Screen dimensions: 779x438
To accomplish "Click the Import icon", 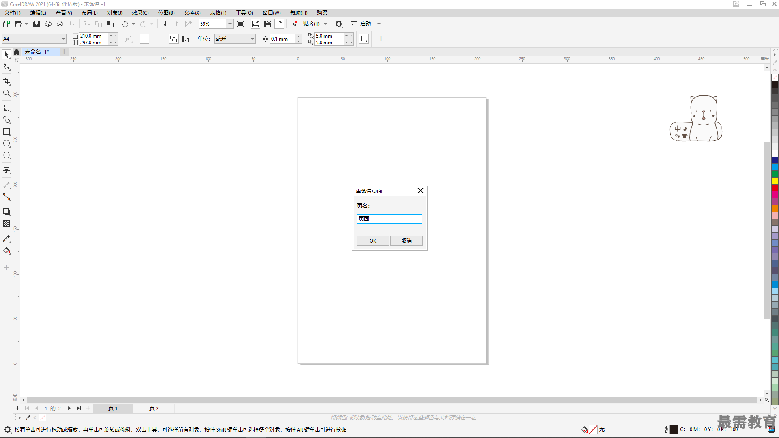I will 165,24.
